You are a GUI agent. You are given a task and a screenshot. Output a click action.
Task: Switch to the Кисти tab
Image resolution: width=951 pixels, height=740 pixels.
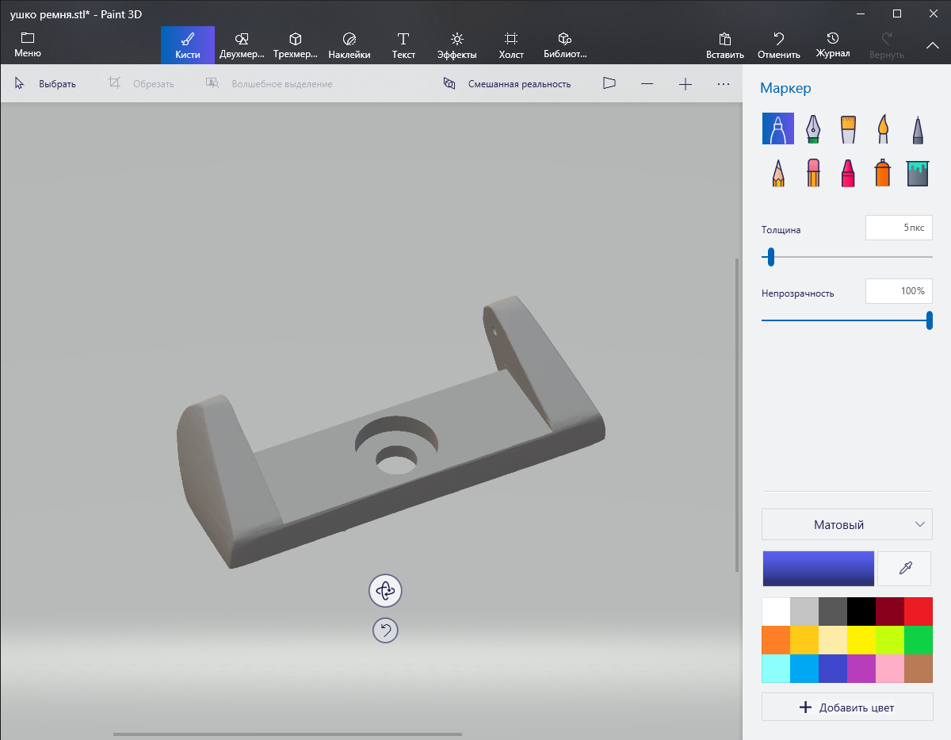click(x=188, y=45)
